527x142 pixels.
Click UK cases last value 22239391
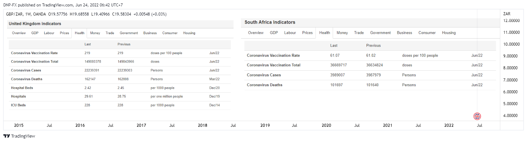click(92, 70)
